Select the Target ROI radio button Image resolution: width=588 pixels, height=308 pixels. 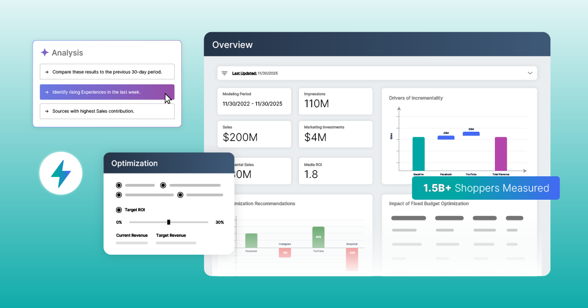[x=119, y=210]
